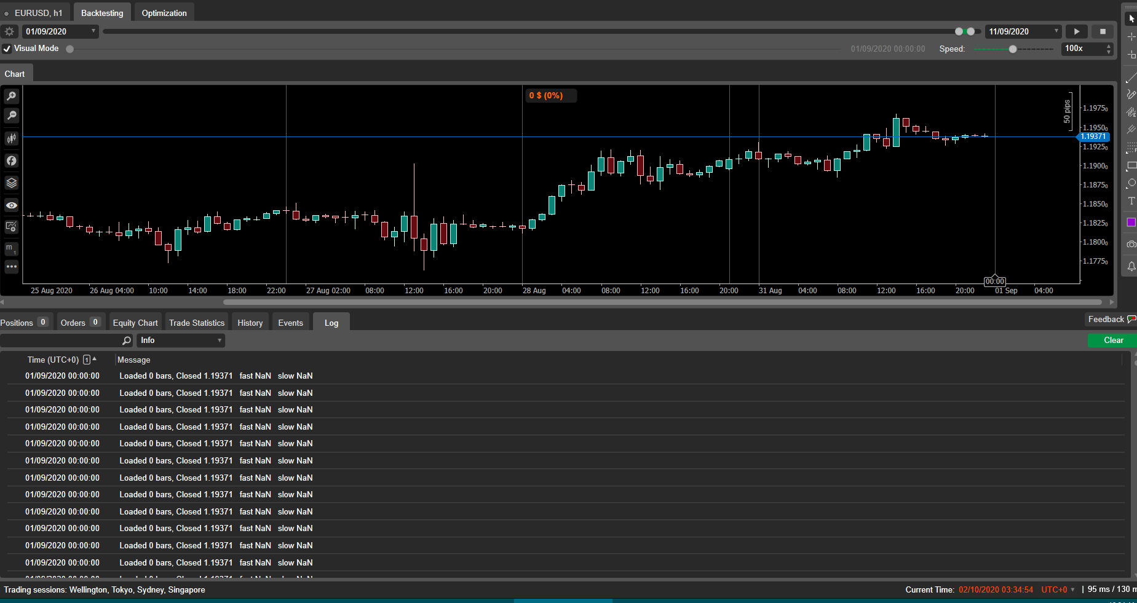Open the Trade Statistics tab
The height and width of the screenshot is (603, 1137).
[197, 323]
